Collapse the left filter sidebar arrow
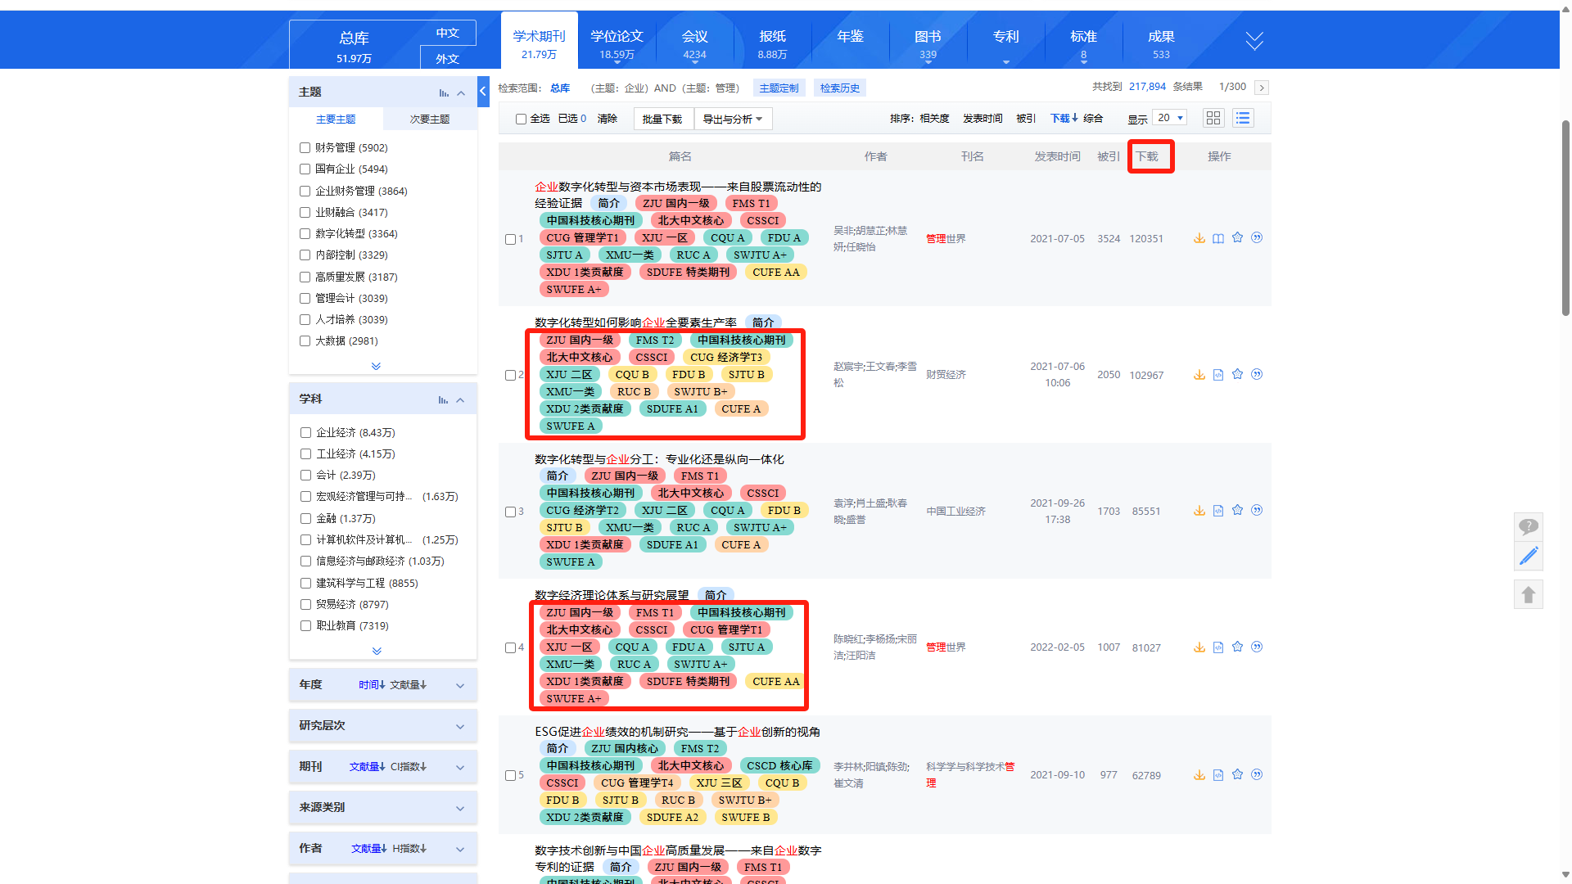The image size is (1572, 884). [x=483, y=92]
